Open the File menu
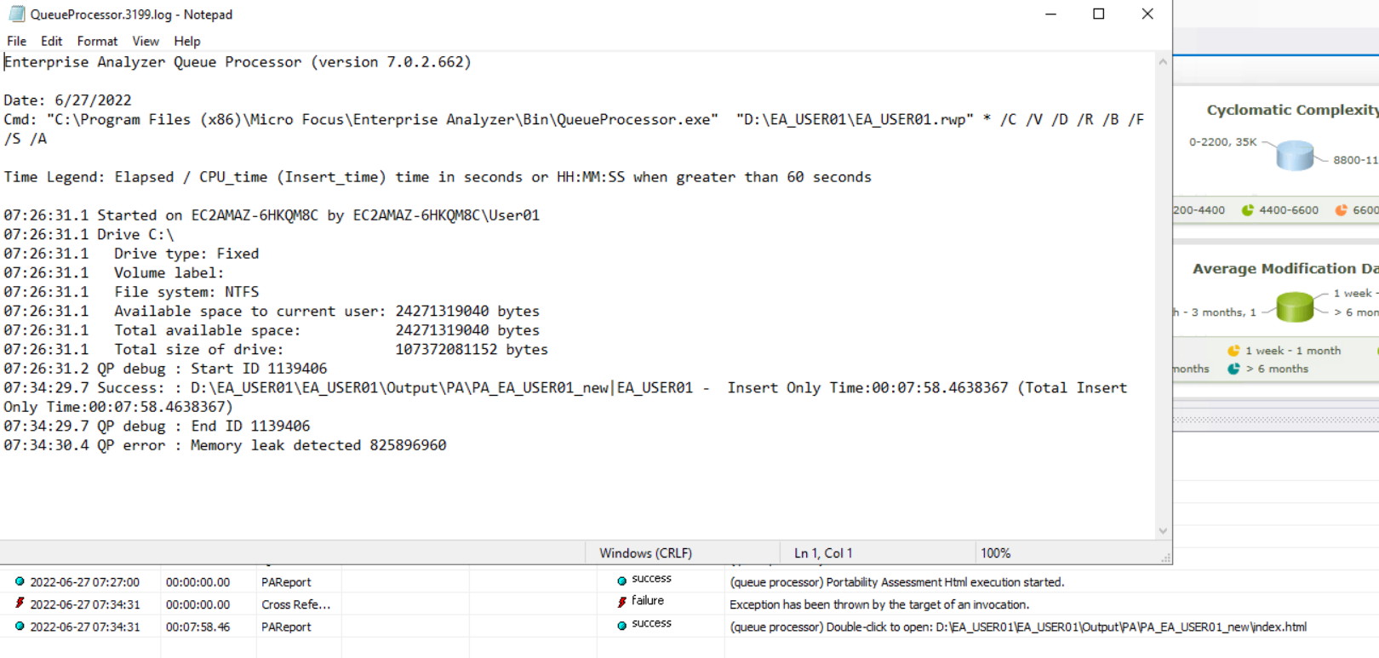Viewport: 1379px width, 658px height. (16, 41)
